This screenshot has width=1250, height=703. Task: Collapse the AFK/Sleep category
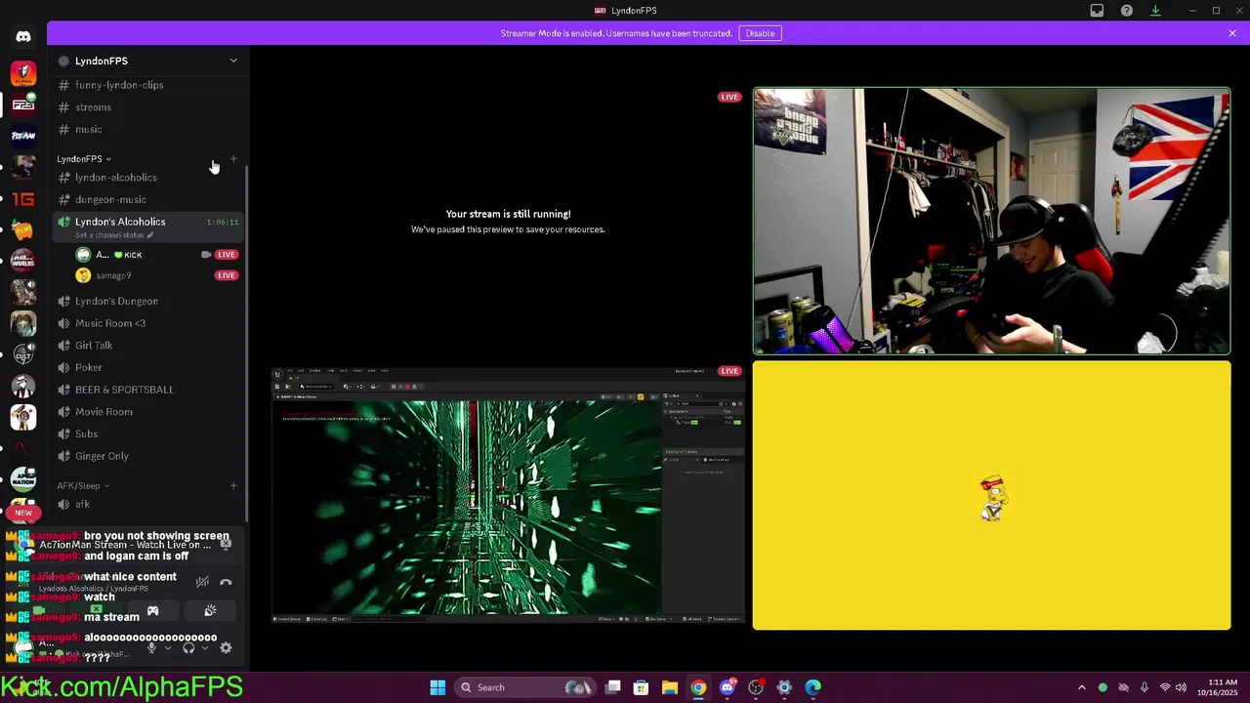coord(83,485)
